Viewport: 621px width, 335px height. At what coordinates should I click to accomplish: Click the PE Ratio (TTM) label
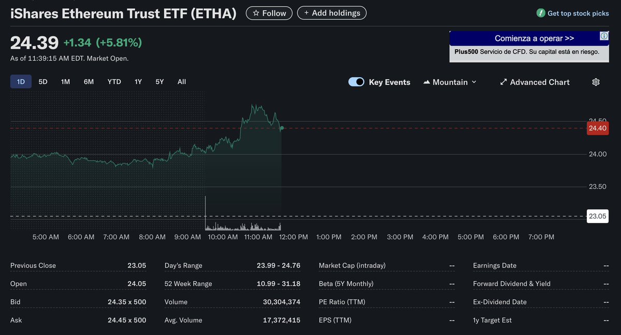pyautogui.click(x=342, y=302)
